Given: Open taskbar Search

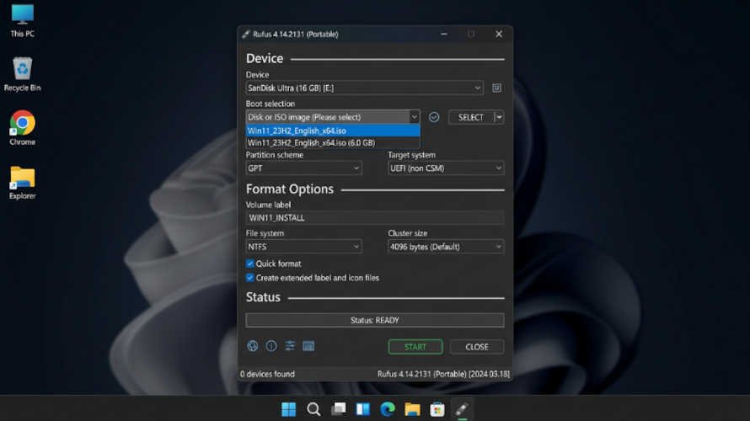Looking at the screenshot, I should coord(313,409).
